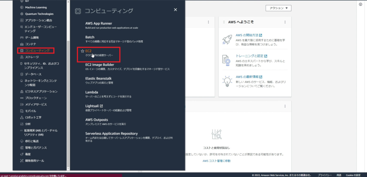The height and width of the screenshot is (177, 367).
Task: Click the AWS コスト管理に移動 link
Action: [x=216, y=161]
